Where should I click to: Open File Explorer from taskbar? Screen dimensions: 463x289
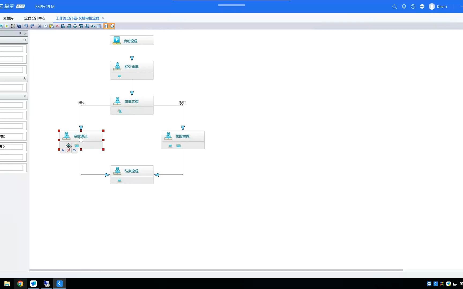(7, 284)
